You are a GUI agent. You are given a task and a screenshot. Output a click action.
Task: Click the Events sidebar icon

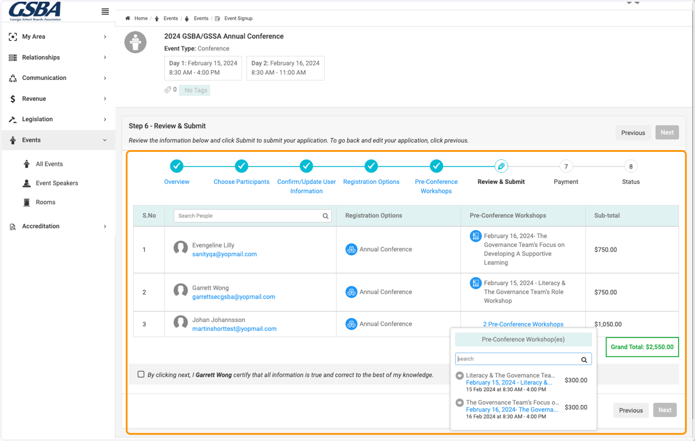tap(13, 140)
